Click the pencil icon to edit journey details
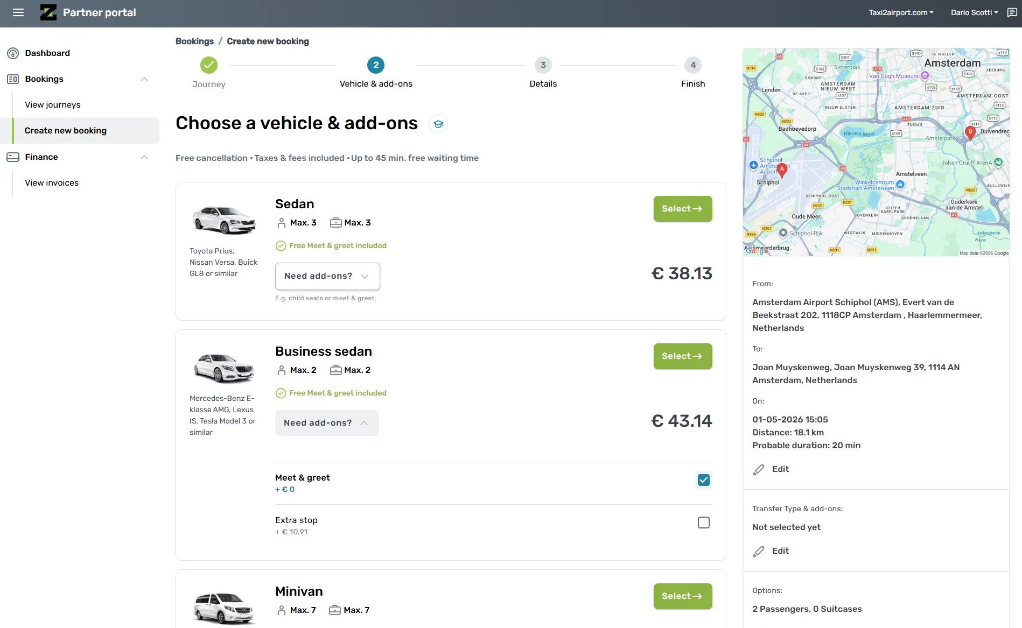1022x628 pixels. coord(759,469)
